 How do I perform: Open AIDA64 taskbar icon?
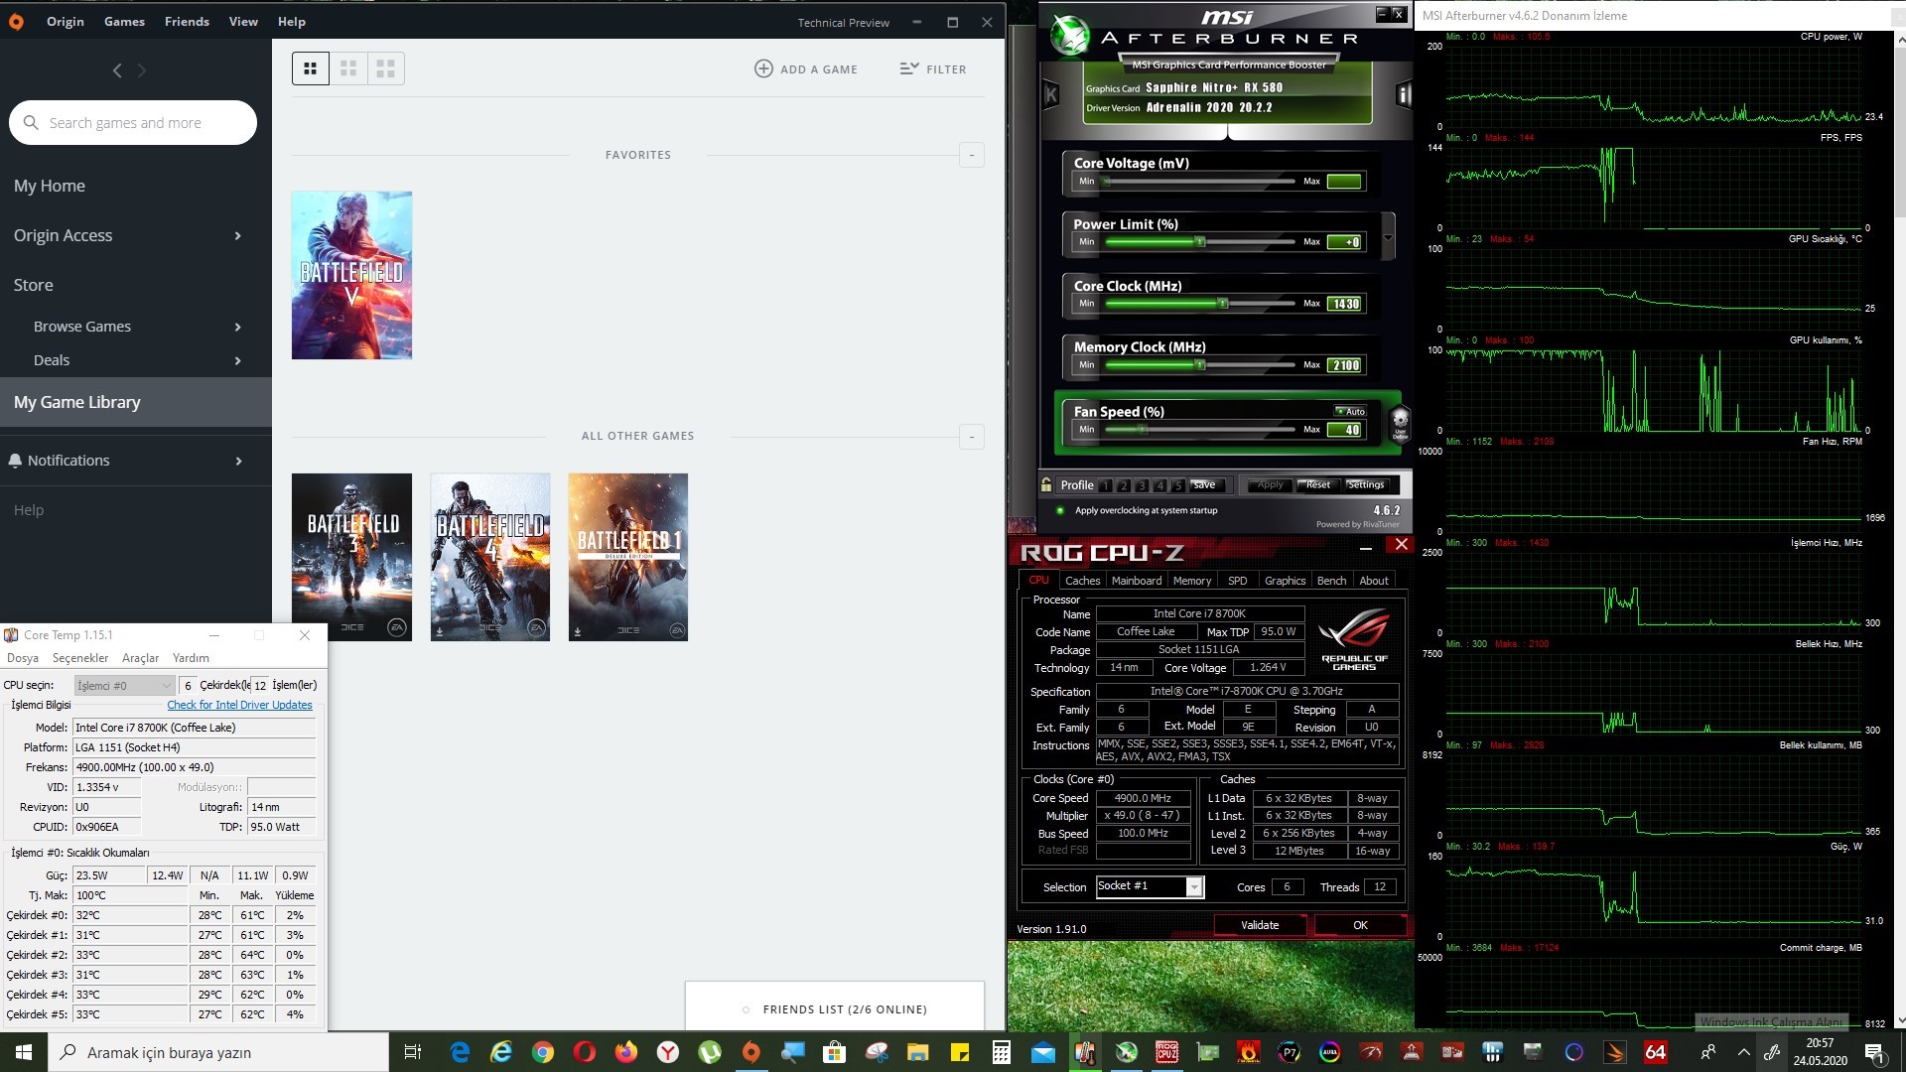point(1656,1052)
